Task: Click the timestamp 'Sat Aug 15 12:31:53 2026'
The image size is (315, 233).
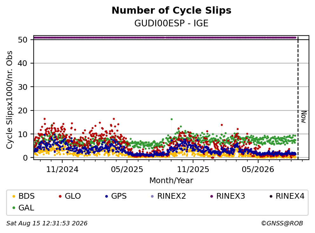Action: [47, 223]
